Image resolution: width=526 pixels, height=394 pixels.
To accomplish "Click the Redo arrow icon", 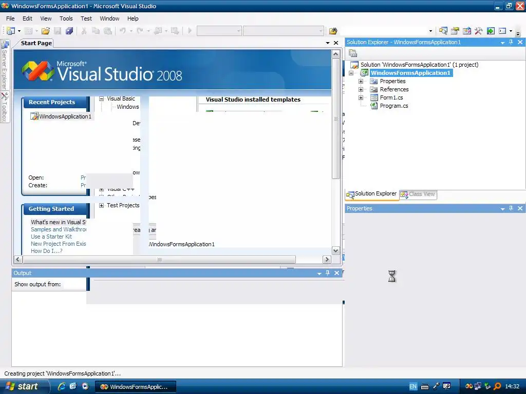I will click(140, 31).
